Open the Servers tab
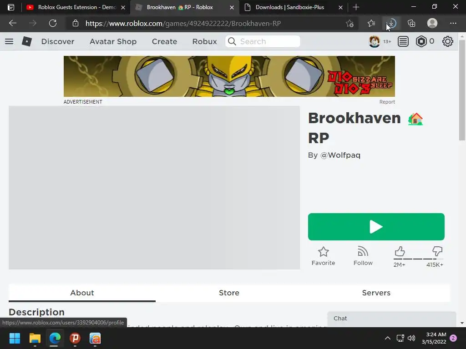The image size is (466, 349). pos(376,293)
